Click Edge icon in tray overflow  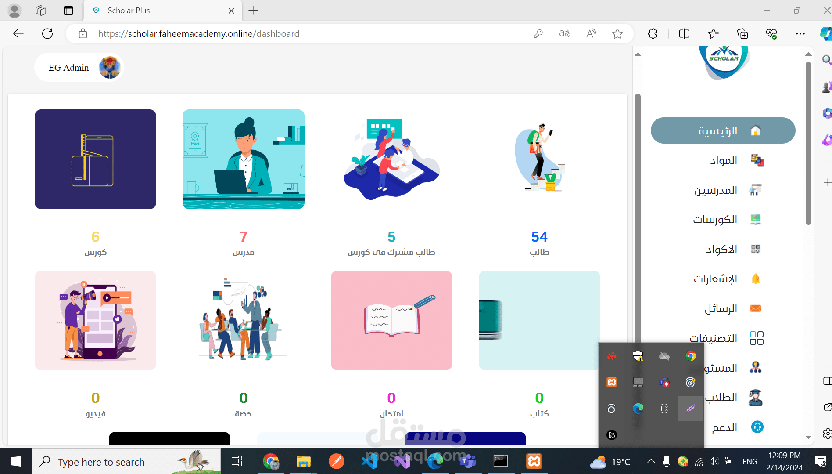point(638,409)
